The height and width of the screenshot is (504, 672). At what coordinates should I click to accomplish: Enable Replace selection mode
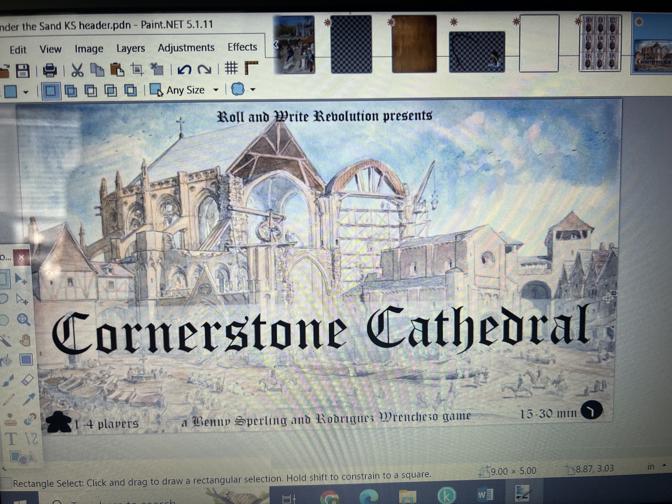click(x=51, y=91)
